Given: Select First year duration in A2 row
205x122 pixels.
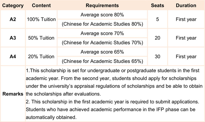Looking at the screenshot, I should [x=186, y=19].
